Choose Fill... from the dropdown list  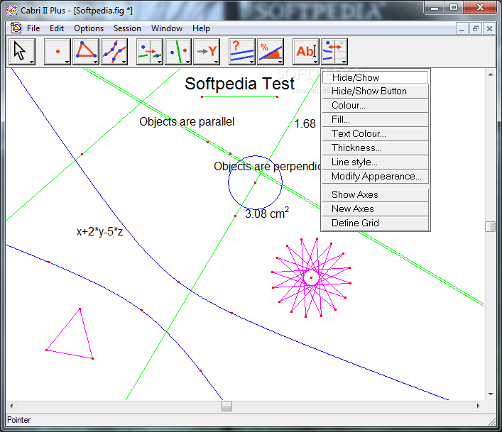[375, 120]
